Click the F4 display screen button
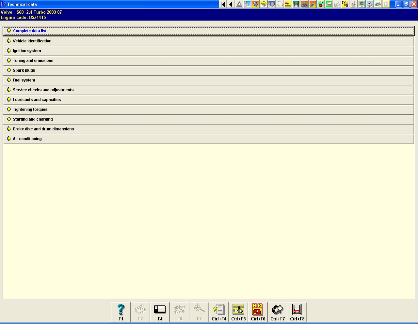This screenshot has height=324, width=418. pyautogui.click(x=160, y=312)
